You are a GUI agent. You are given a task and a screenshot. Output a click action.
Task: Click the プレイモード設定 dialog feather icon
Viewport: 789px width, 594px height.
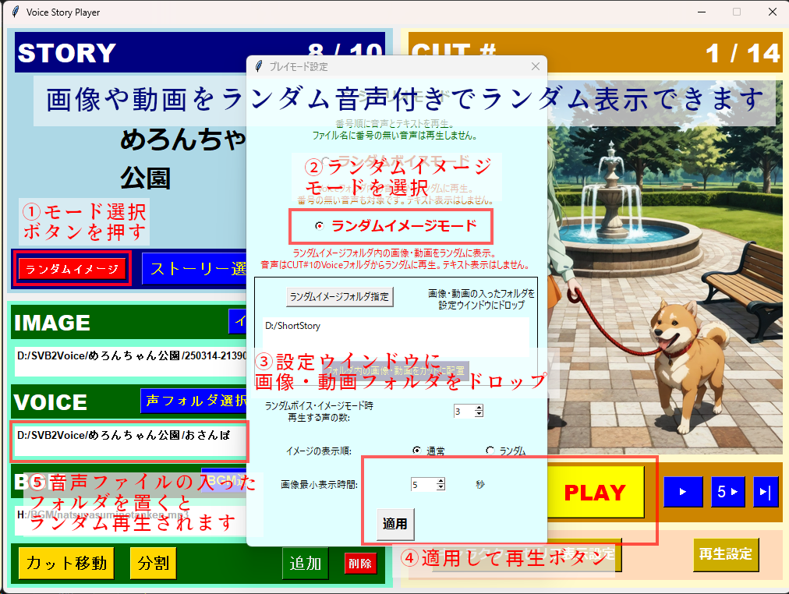[x=259, y=66]
